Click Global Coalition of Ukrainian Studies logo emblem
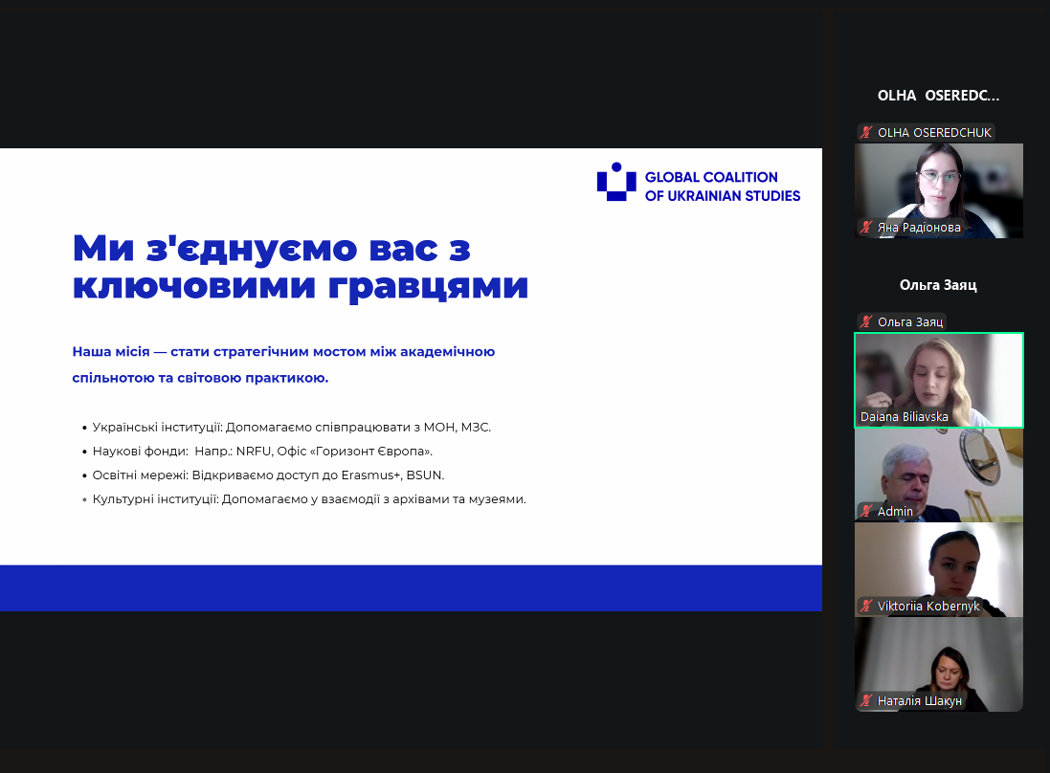This screenshot has width=1050, height=773. click(616, 182)
